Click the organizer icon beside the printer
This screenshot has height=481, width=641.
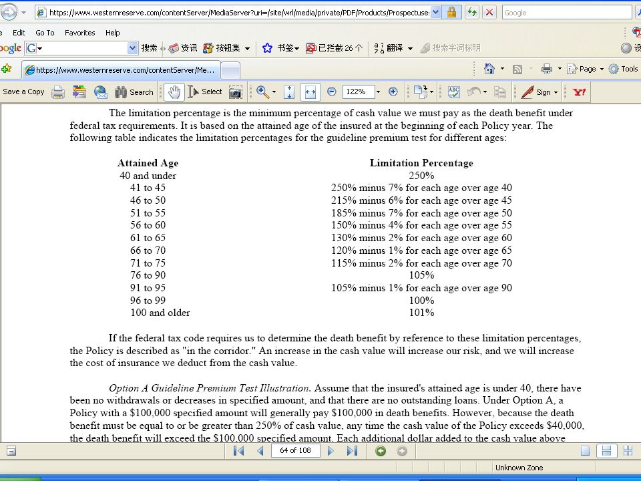point(79,92)
